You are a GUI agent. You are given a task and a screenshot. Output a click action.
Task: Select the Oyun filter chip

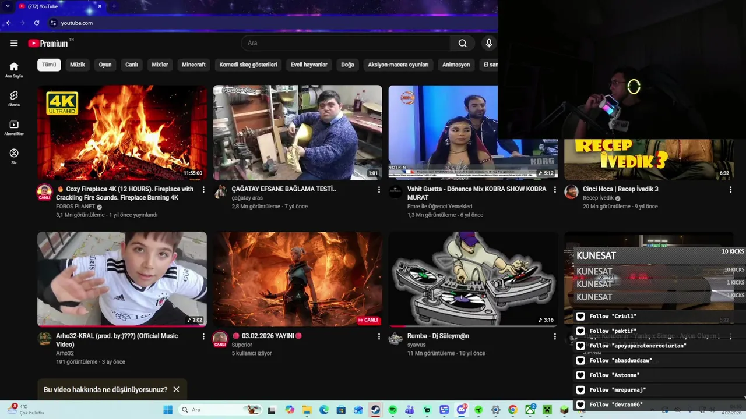pyautogui.click(x=105, y=65)
